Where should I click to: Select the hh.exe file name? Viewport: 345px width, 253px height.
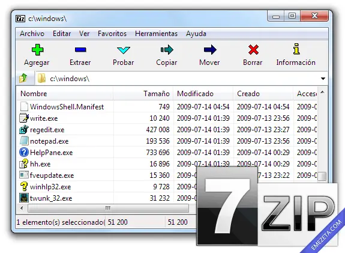pyautogui.click(x=40, y=164)
